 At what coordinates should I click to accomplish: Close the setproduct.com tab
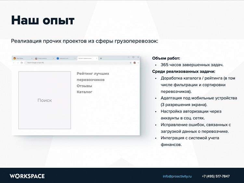click(75, 59)
